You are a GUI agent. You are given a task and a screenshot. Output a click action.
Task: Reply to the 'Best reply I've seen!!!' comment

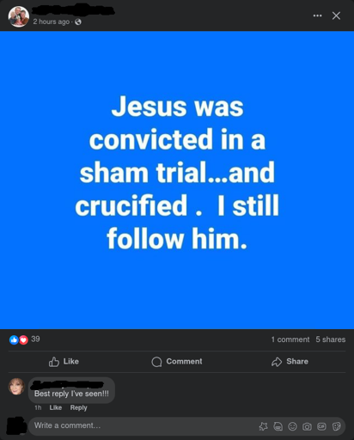[78, 407]
